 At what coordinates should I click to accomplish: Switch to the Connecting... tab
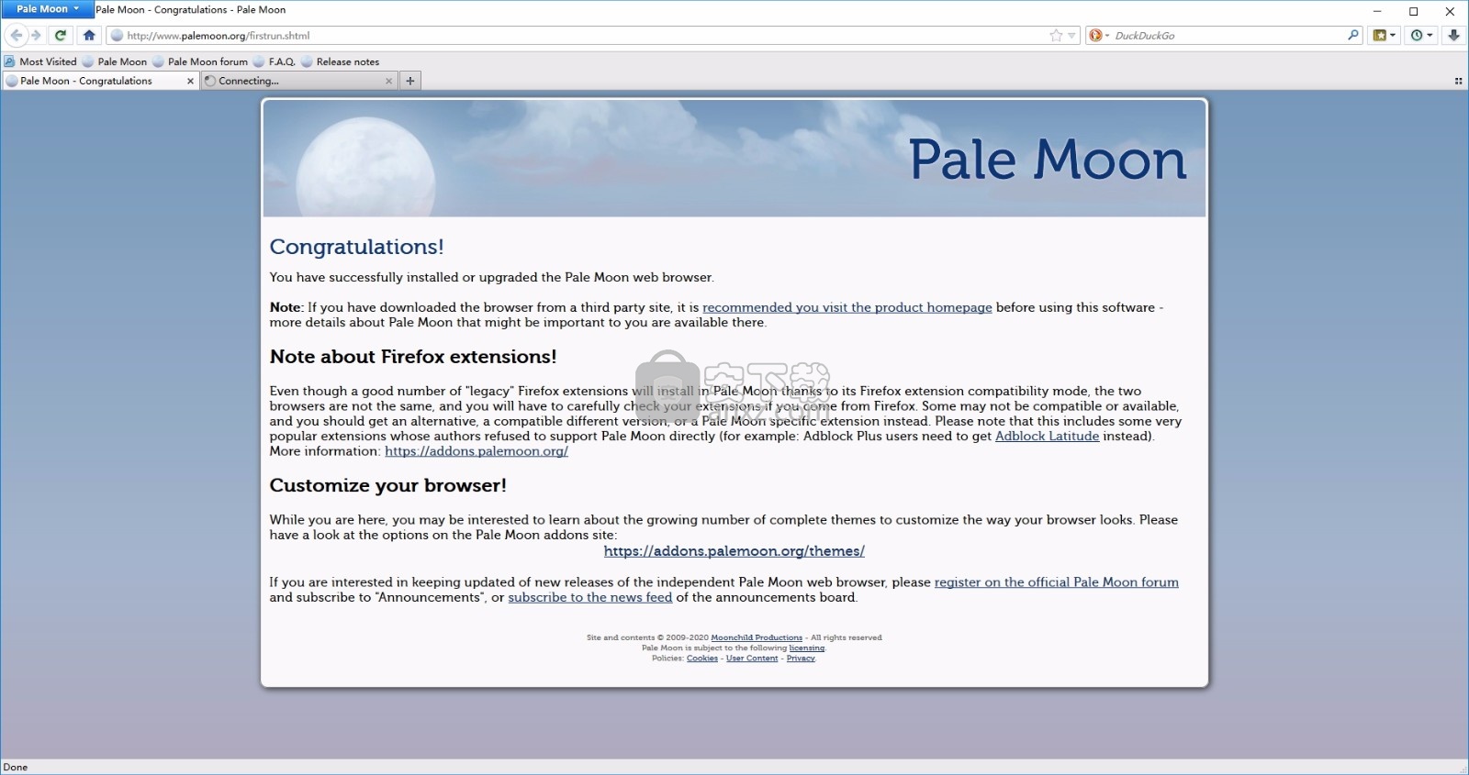292,81
